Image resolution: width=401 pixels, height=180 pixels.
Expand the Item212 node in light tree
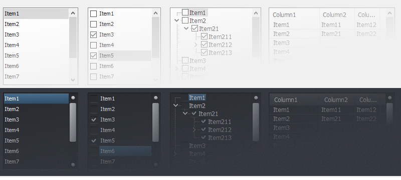tap(195, 44)
